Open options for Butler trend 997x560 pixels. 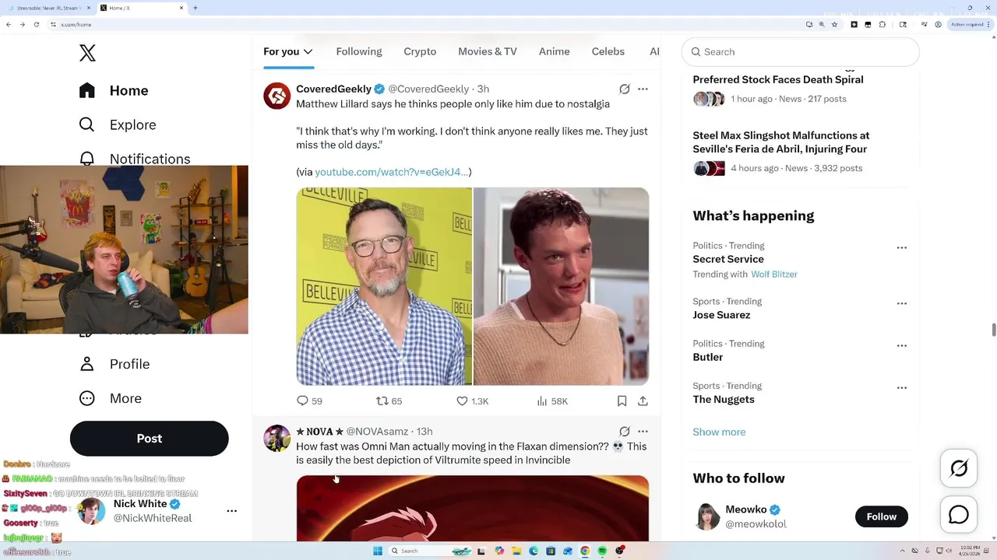(x=901, y=345)
